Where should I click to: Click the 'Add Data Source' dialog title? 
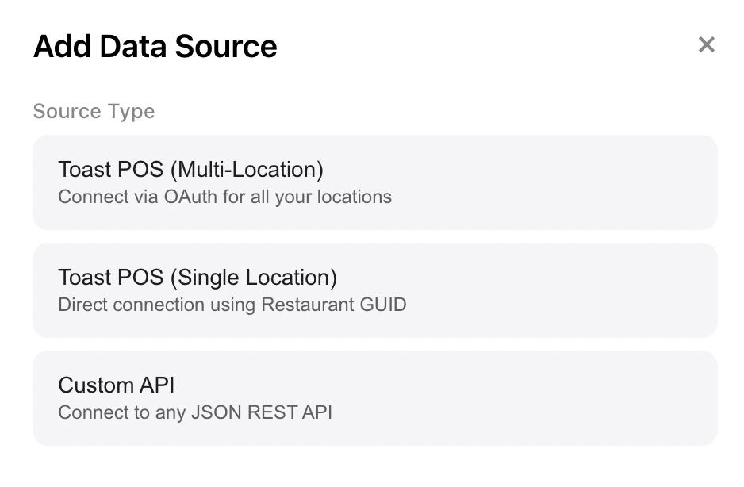[155, 47]
